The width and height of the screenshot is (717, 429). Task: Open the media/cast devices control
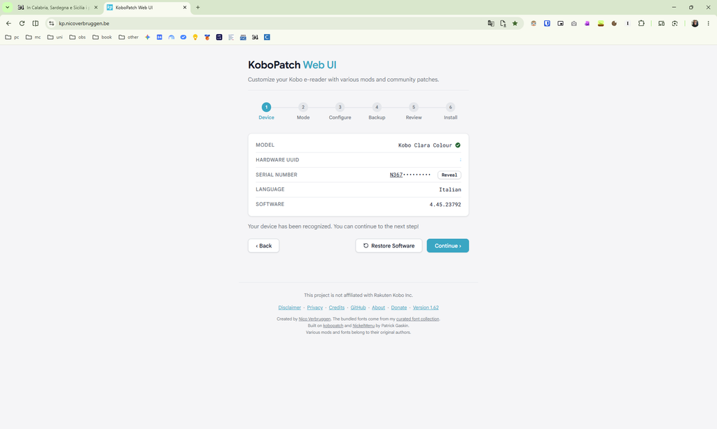click(661, 23)
